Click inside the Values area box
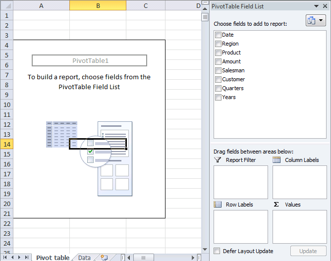The height and width of the screenshot is (261, 331). (300, 227)
